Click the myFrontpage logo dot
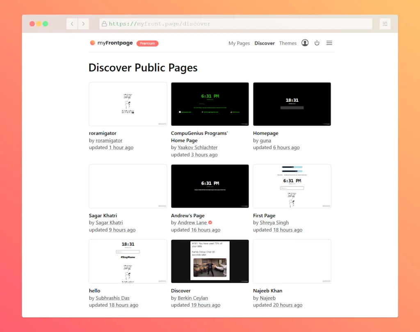 [x=92, y=43]
